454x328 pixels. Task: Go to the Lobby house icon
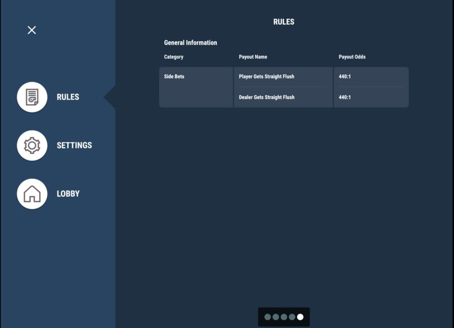click(32, 194)
